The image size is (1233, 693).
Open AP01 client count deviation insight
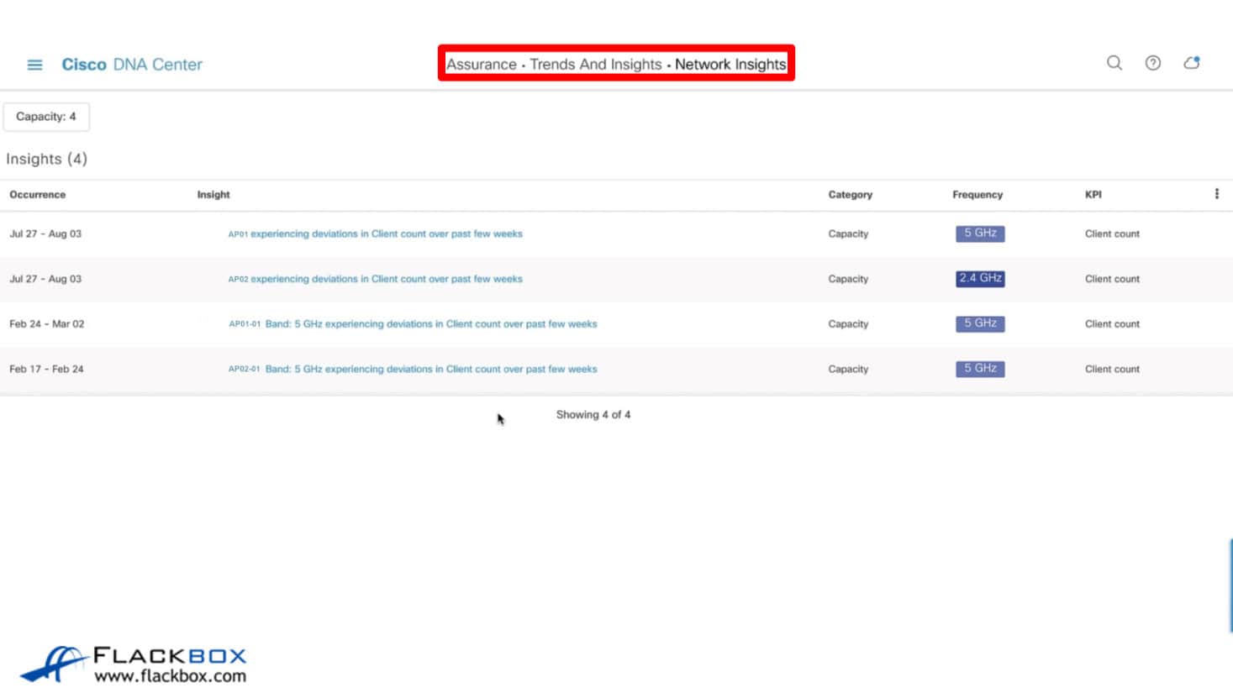[376, 234]
